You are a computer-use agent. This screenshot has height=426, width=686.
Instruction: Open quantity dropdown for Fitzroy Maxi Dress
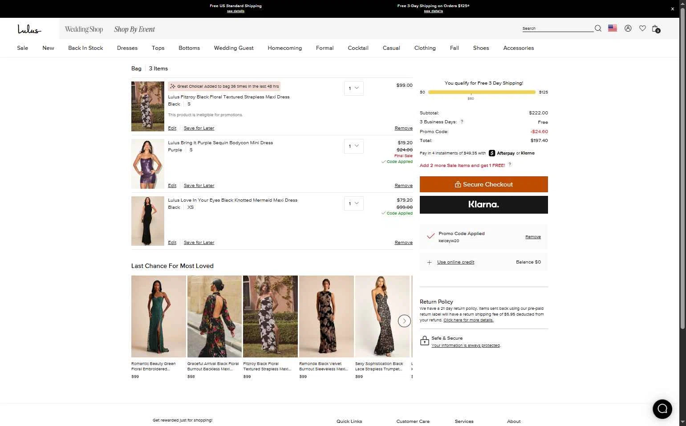point(353,88)
